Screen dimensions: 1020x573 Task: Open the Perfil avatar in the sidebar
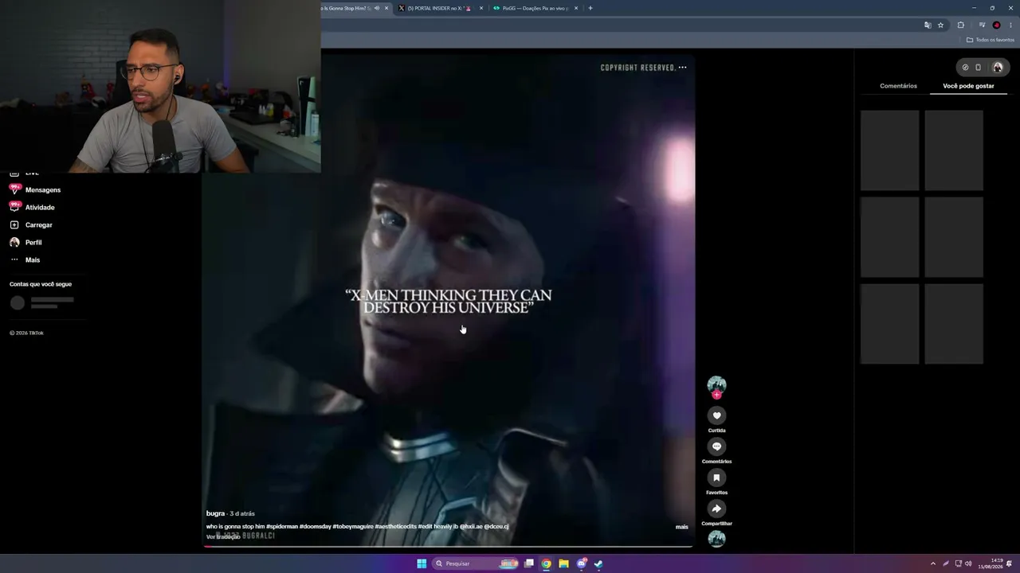pos(14,242)
